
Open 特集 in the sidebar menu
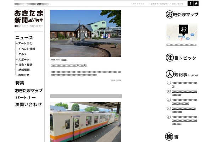[x=20, y=83]
